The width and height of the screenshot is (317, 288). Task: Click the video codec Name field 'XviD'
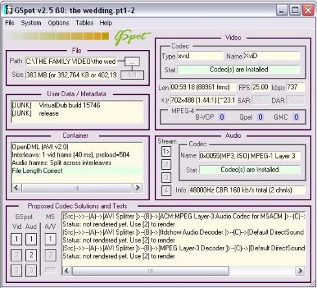pyautogui.click(x=272, y=56)
